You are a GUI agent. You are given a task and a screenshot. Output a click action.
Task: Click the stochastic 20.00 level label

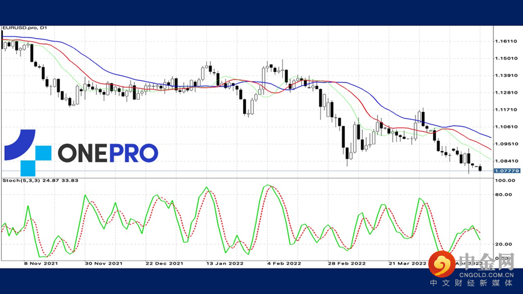(504, 244)
